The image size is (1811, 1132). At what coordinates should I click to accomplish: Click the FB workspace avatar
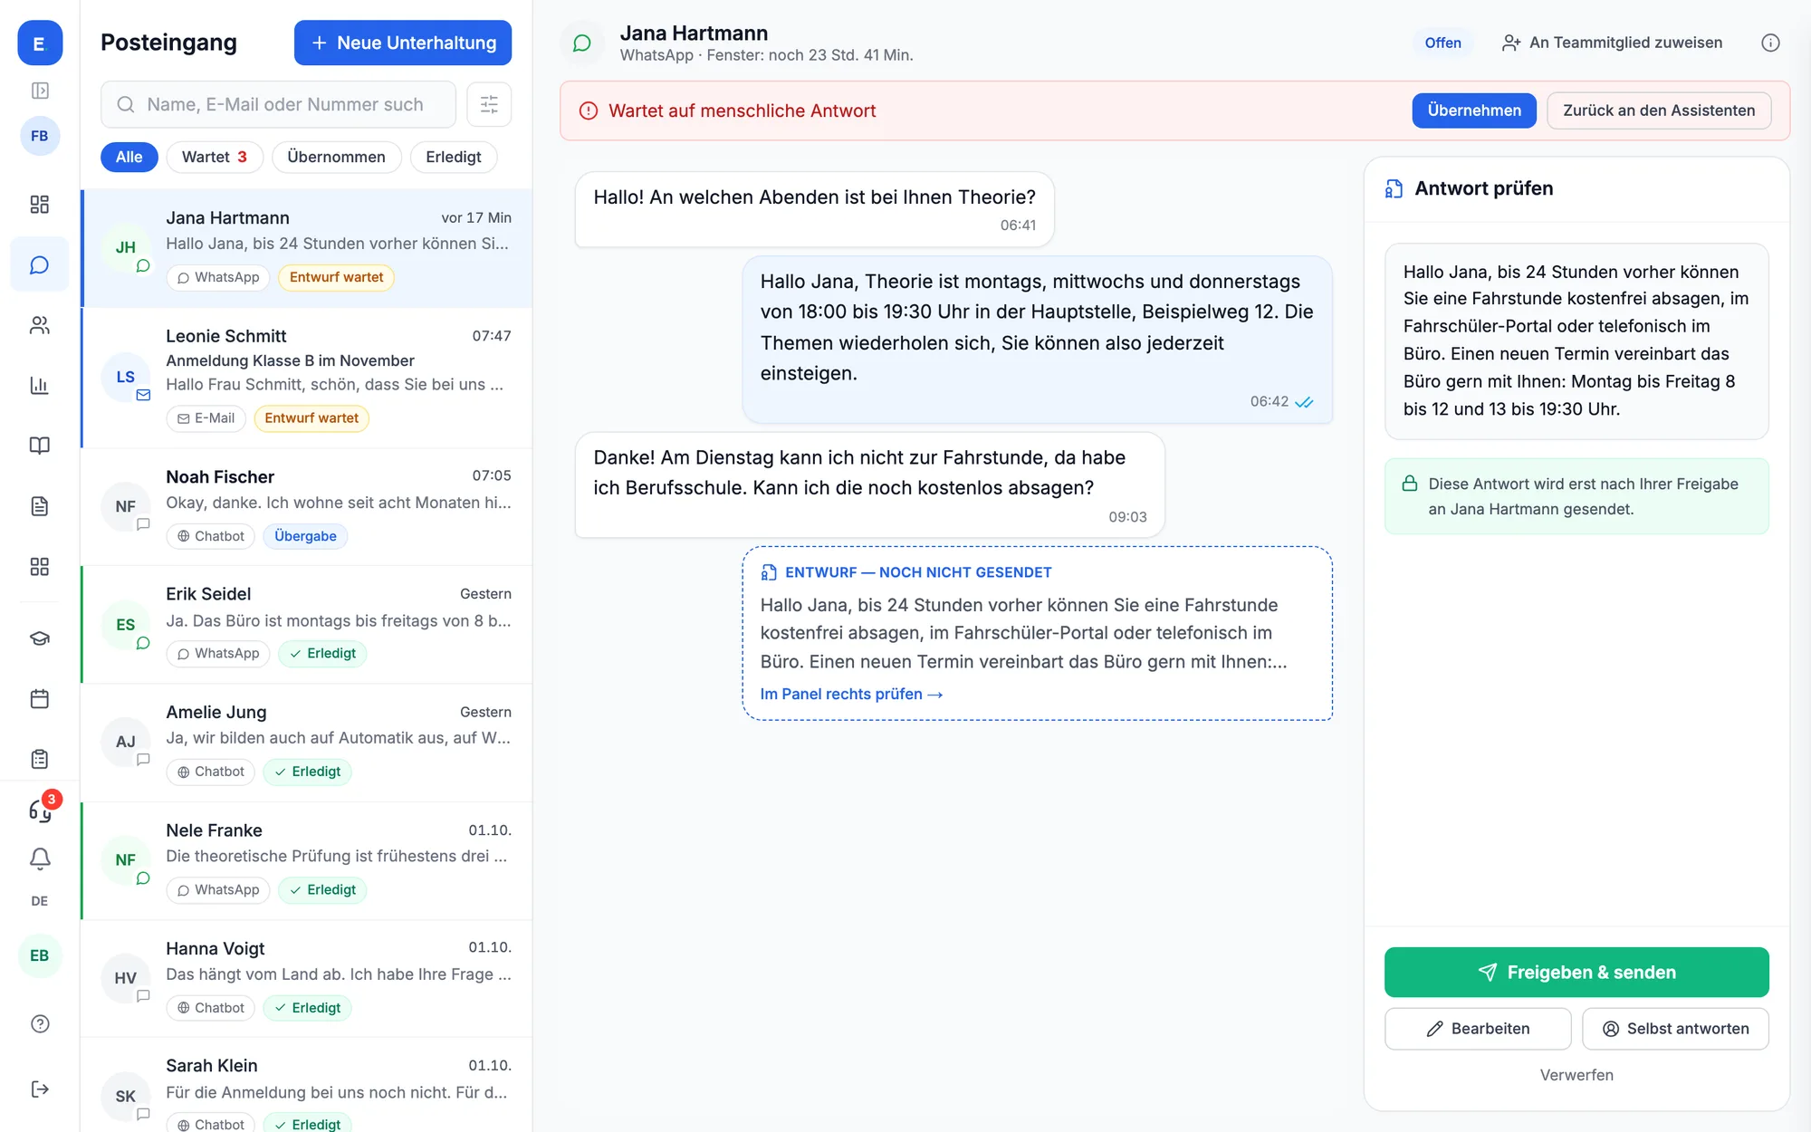(x=40, y=136)
